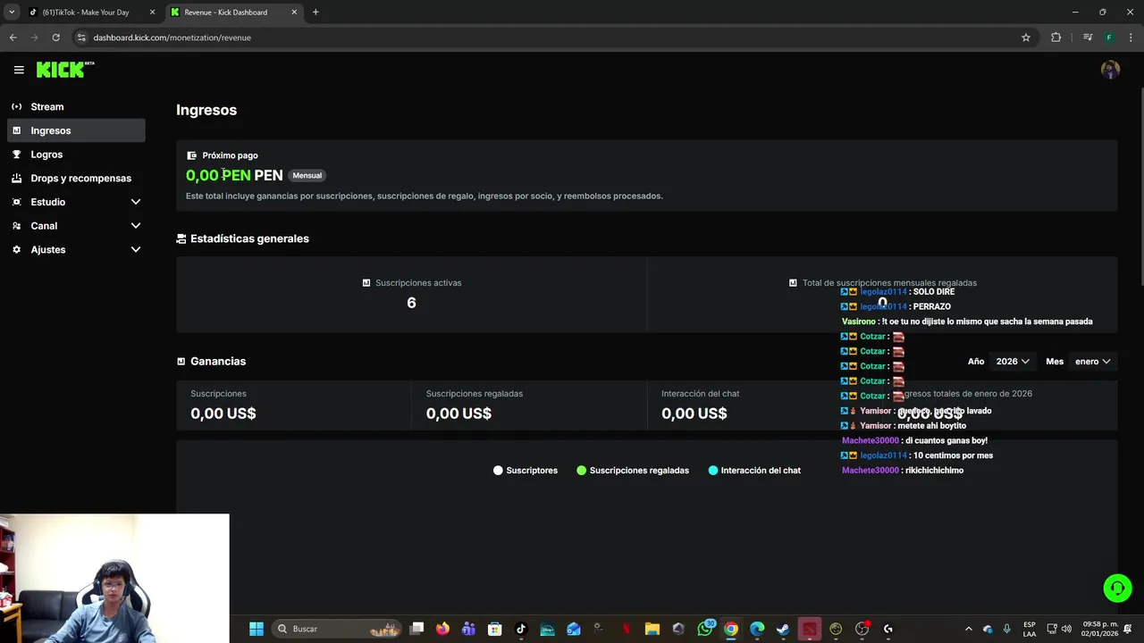Image resolution: width=1144 pixels, height=643 pixels.
Task: Bookmark this page with star
Action: tap(1026, 38)
